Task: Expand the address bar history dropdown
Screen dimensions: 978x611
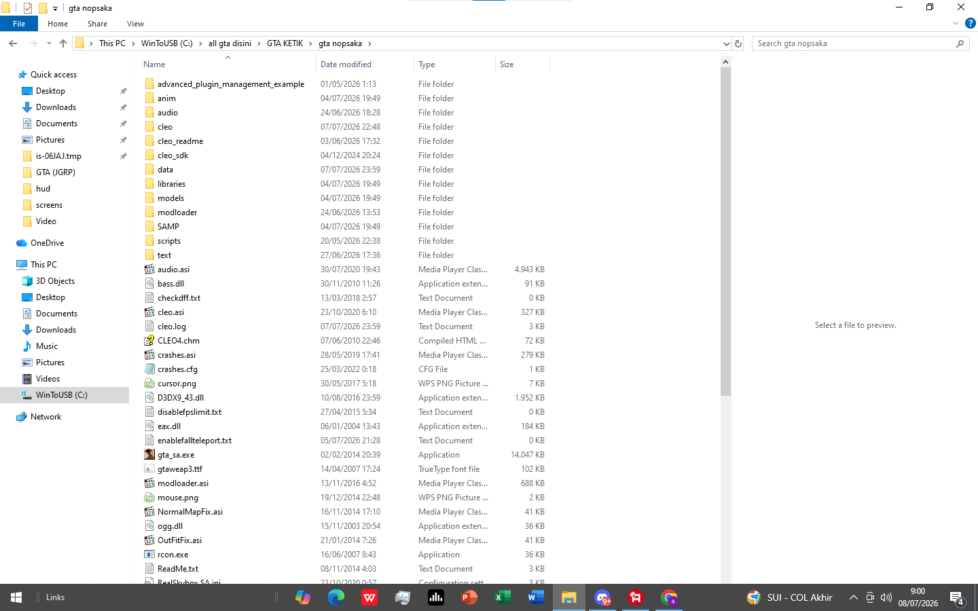Action: pyautogui.click(x=726, y=43)
